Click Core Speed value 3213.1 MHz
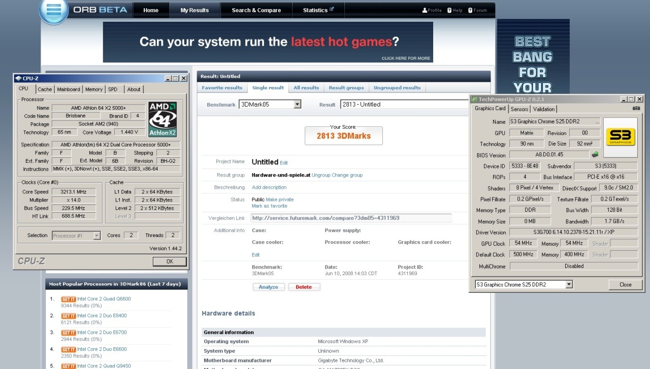The height and width of the screenshot is (369, 650). tap(73, 192)
